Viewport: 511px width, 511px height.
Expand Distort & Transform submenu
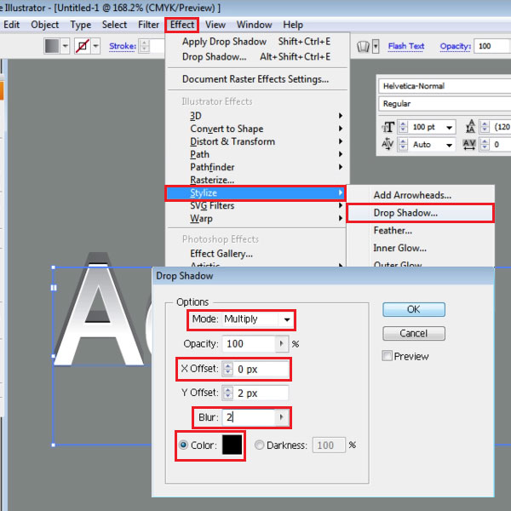[257, 141]
